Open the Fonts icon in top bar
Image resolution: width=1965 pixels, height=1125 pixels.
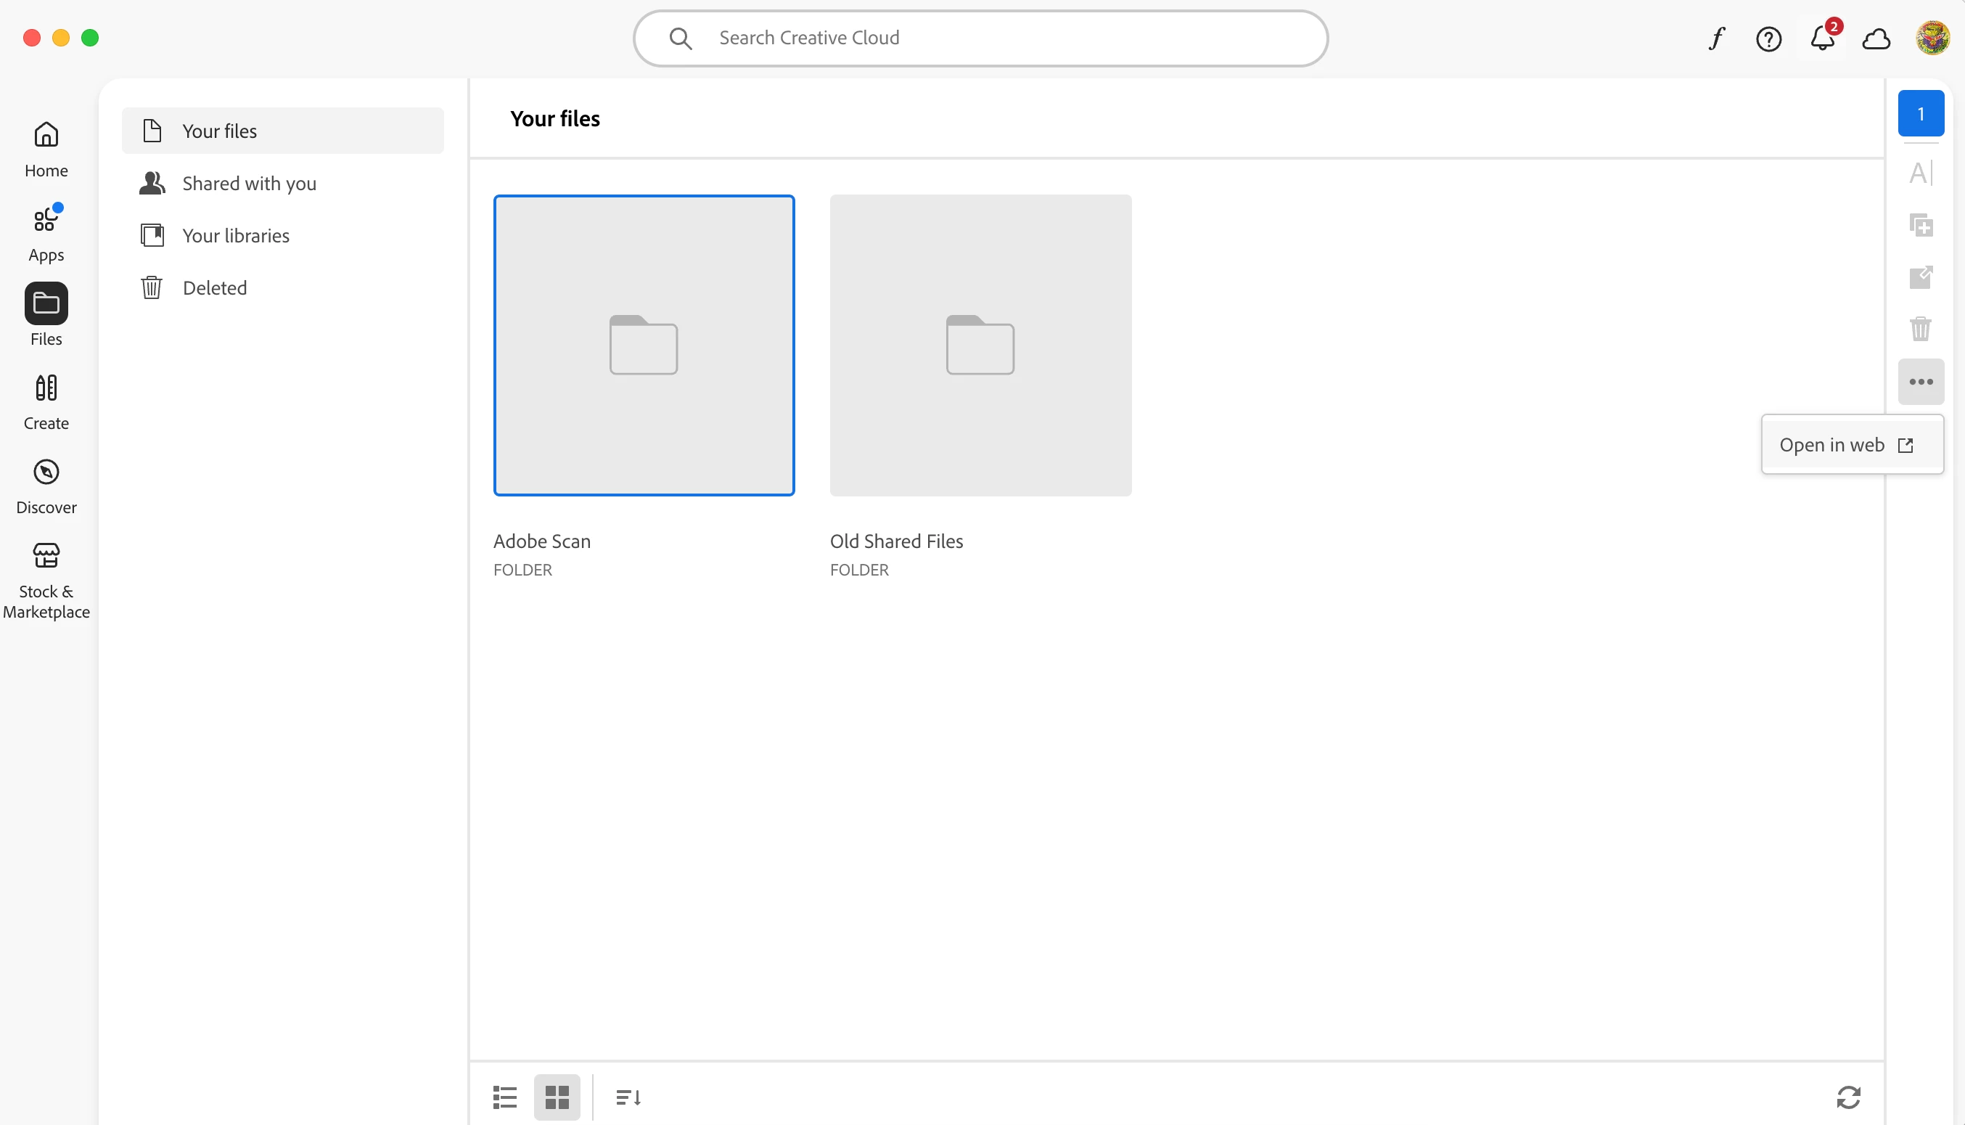1716,38
